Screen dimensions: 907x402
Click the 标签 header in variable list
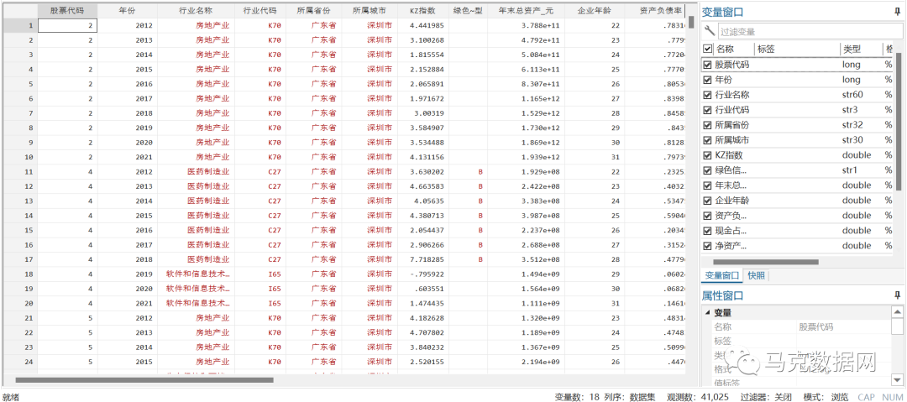click(797, 50)
